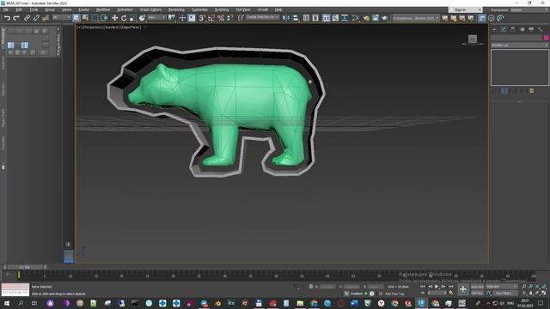Click the Go to Start button
The image size is (550, 309).
(423, 287)
